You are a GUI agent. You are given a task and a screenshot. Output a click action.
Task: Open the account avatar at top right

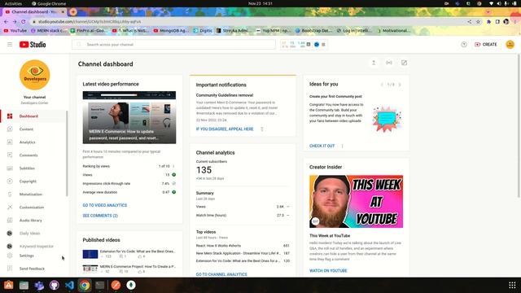pyautogui.click(x=510, y=44)
